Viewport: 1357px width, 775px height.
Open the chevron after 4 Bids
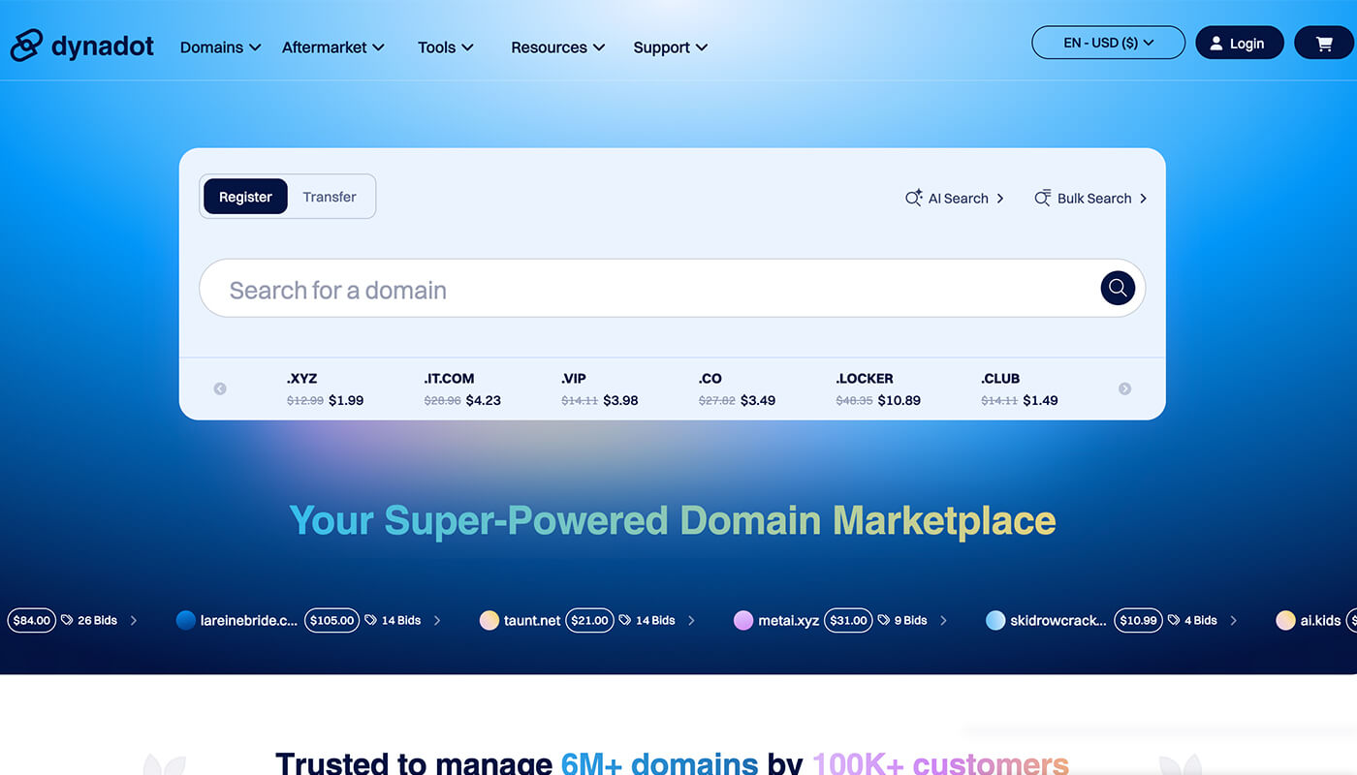coord(1233,620)
